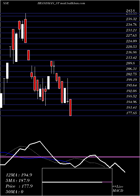Select the 220.53 price level label

(131, 47)
